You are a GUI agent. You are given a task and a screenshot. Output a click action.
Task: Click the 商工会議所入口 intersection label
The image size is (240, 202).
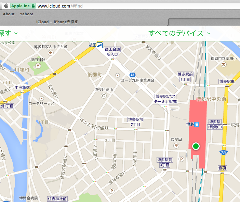point(112,52)
